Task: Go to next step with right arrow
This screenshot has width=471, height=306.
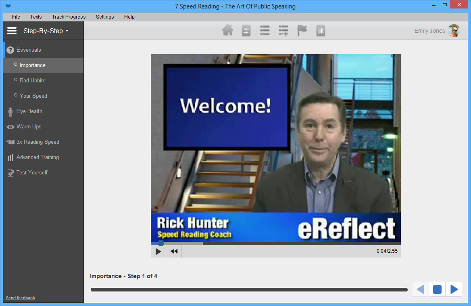Action: [x=454, y=289]
